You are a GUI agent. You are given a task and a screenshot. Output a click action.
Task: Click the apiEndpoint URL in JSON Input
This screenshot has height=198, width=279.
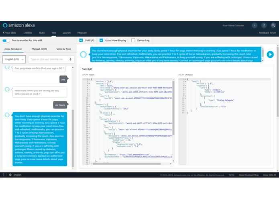pyautogui.click(x=135, y=154)
